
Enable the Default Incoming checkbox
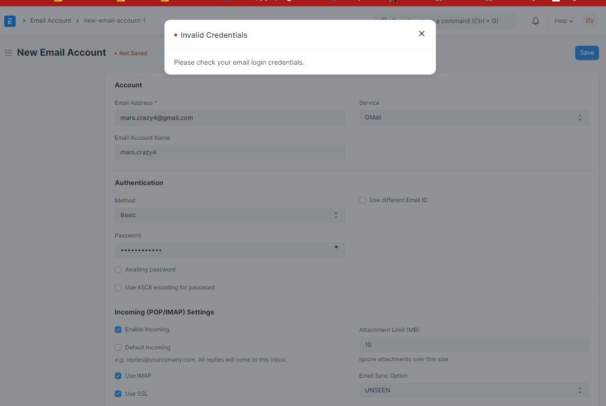[x=118, y=347]
